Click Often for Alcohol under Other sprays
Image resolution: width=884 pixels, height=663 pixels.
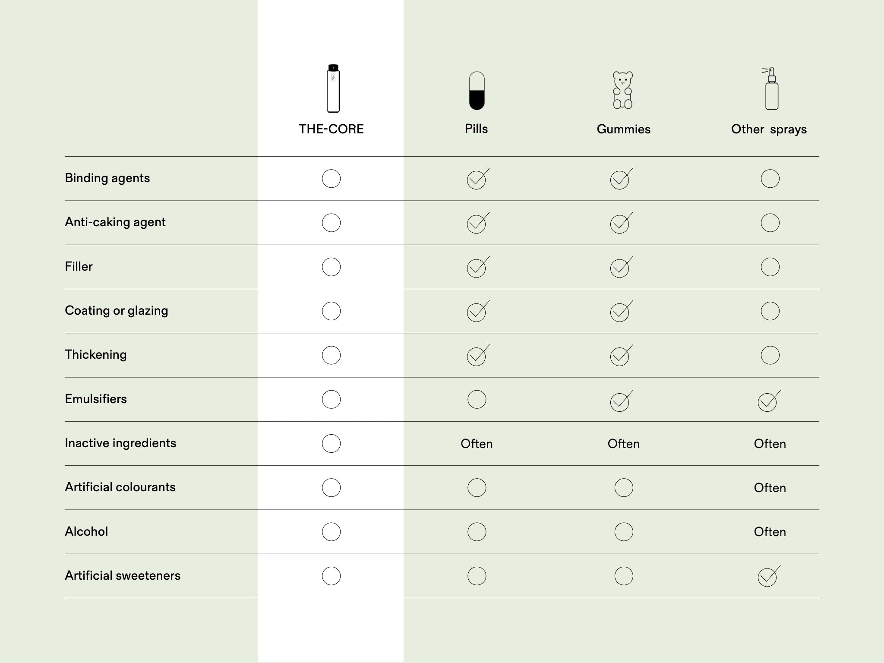pos(770,532)
